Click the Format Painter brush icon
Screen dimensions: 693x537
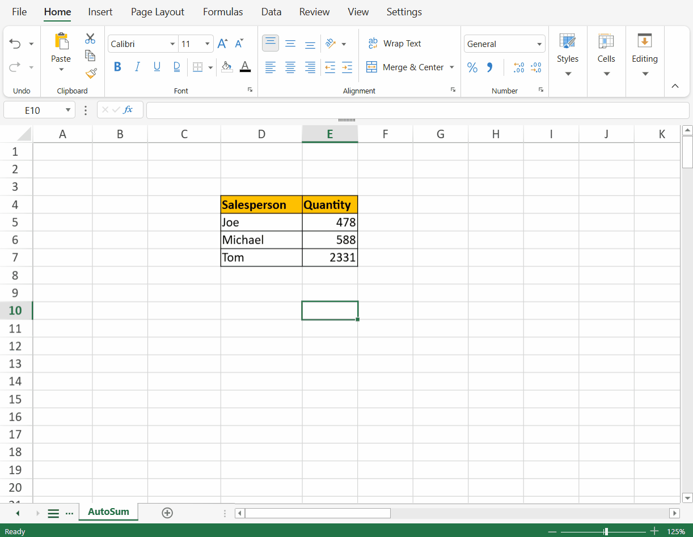[91, 73]
